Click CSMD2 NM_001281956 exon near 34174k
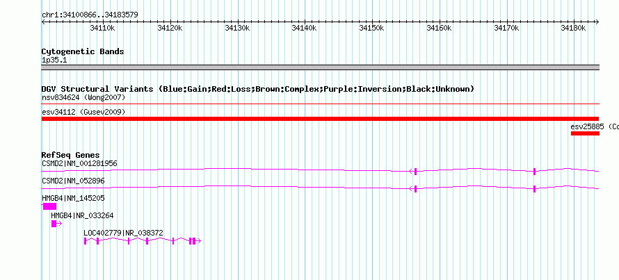The image size is (619, 280). (535, 171)
